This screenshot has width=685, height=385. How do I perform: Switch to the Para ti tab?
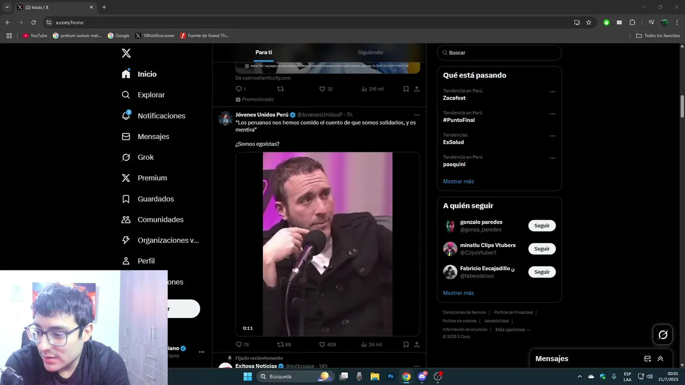(264, 52)
